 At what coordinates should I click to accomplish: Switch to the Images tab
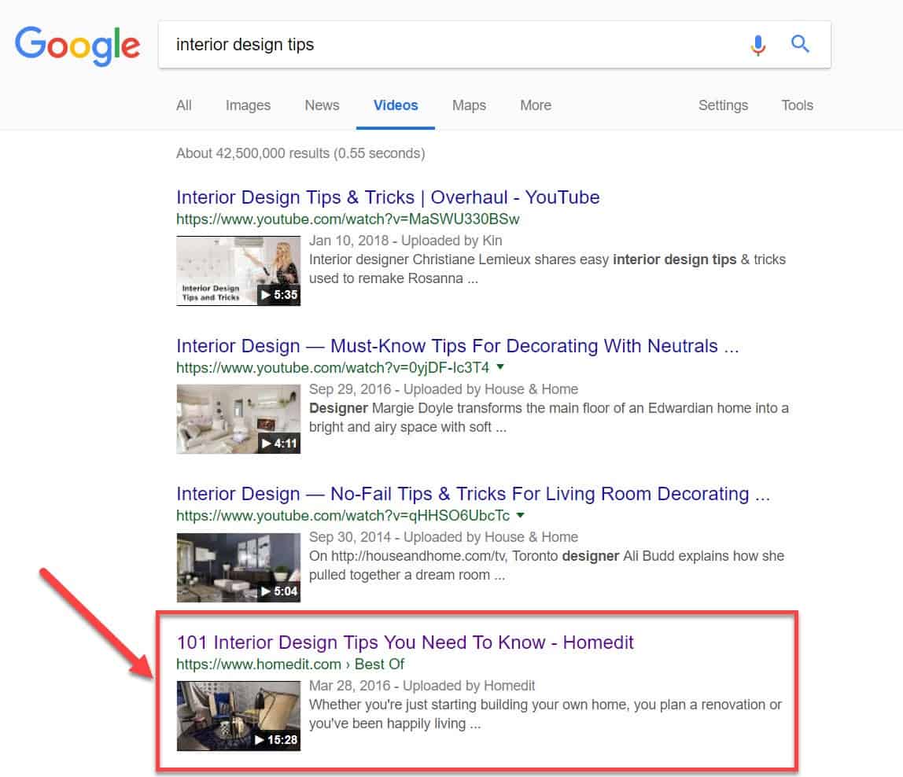coord(248,105)
